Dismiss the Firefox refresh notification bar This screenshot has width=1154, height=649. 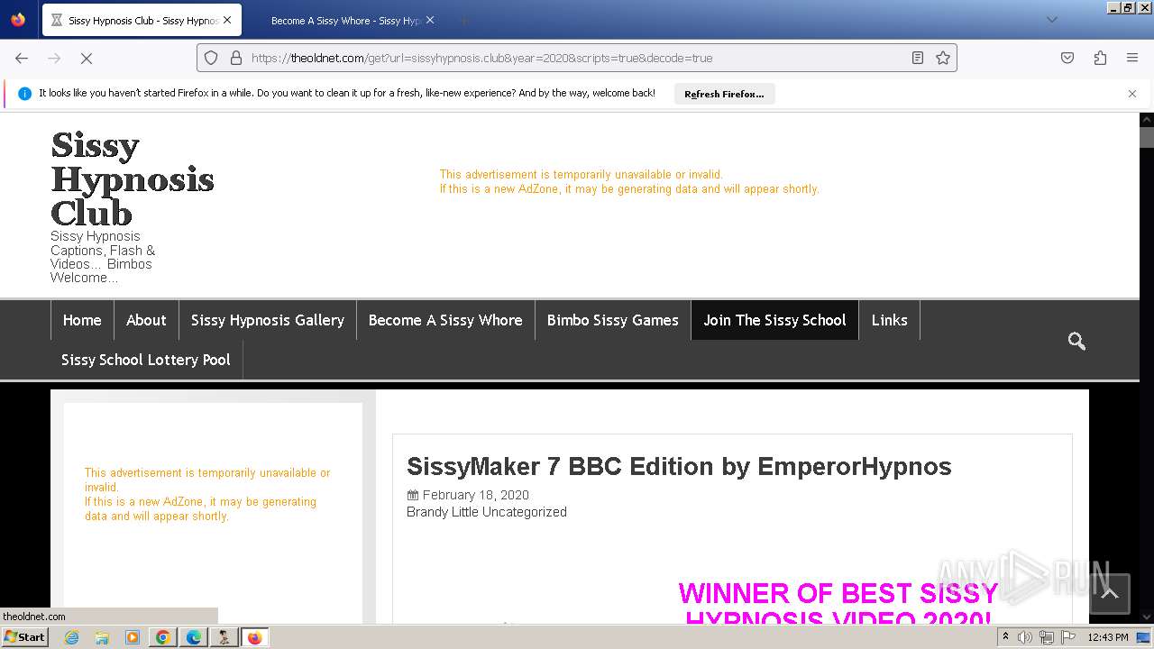pos(1132,94)
